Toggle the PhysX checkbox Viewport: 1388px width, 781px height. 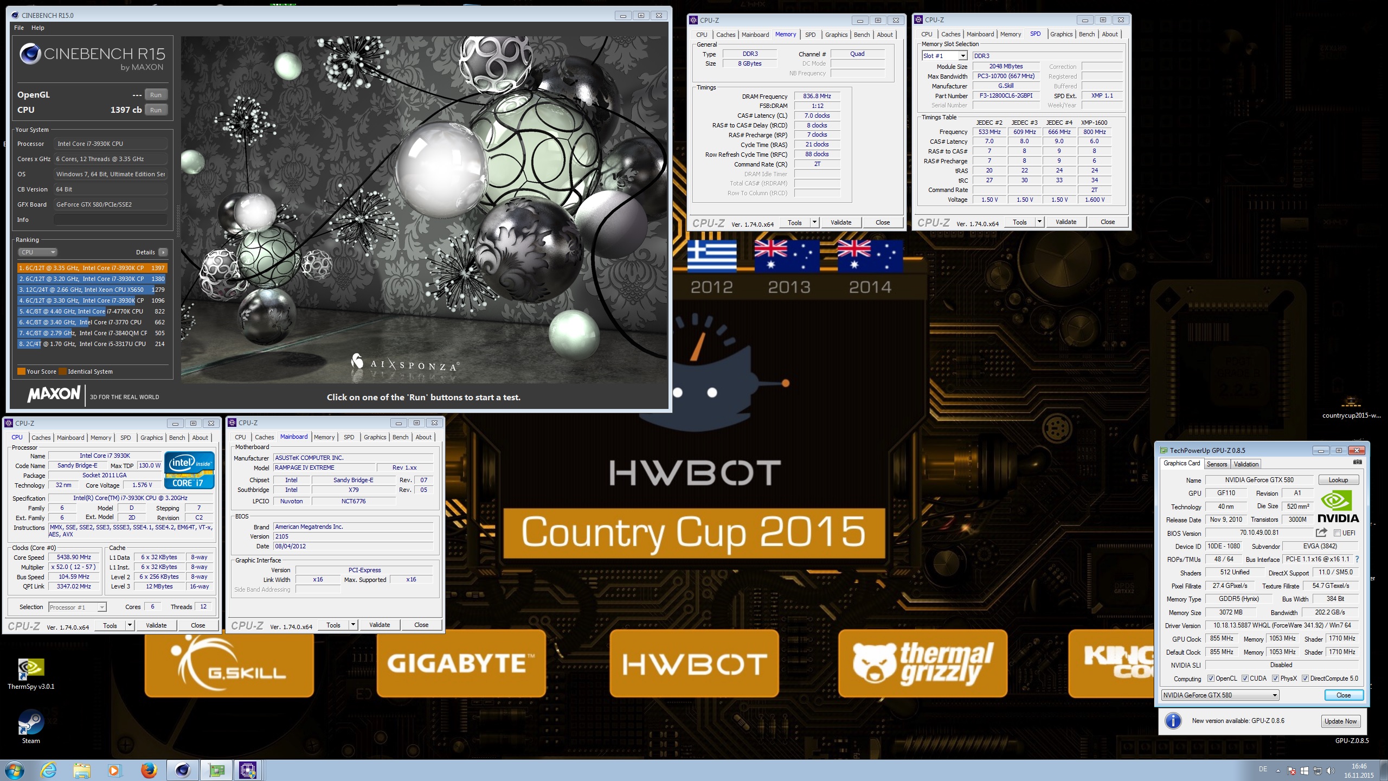(1275, 678)
